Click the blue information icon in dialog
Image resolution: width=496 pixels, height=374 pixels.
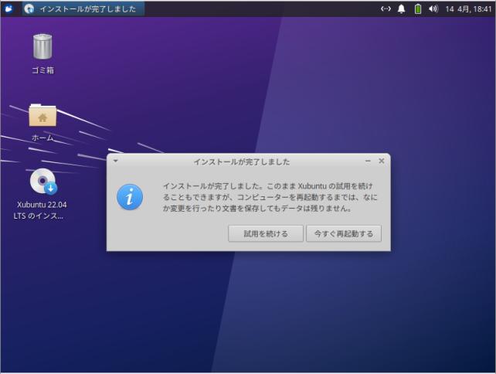pyautogui.click(x=130, y=197)
